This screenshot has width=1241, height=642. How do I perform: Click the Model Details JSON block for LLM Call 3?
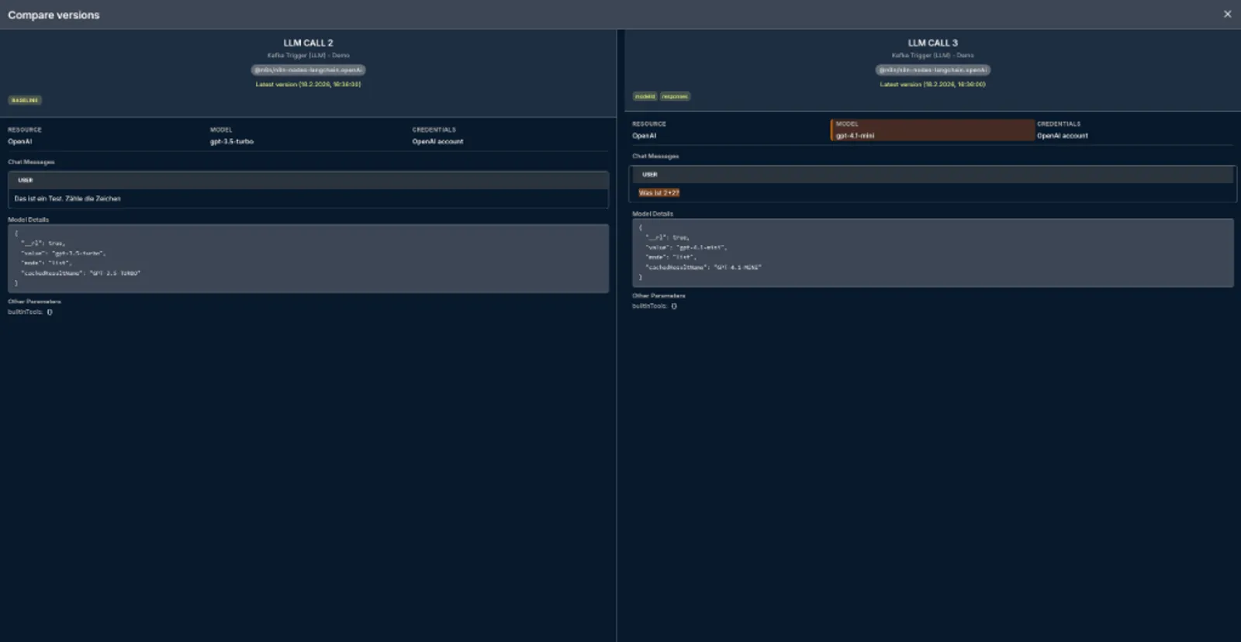[932, 253]
